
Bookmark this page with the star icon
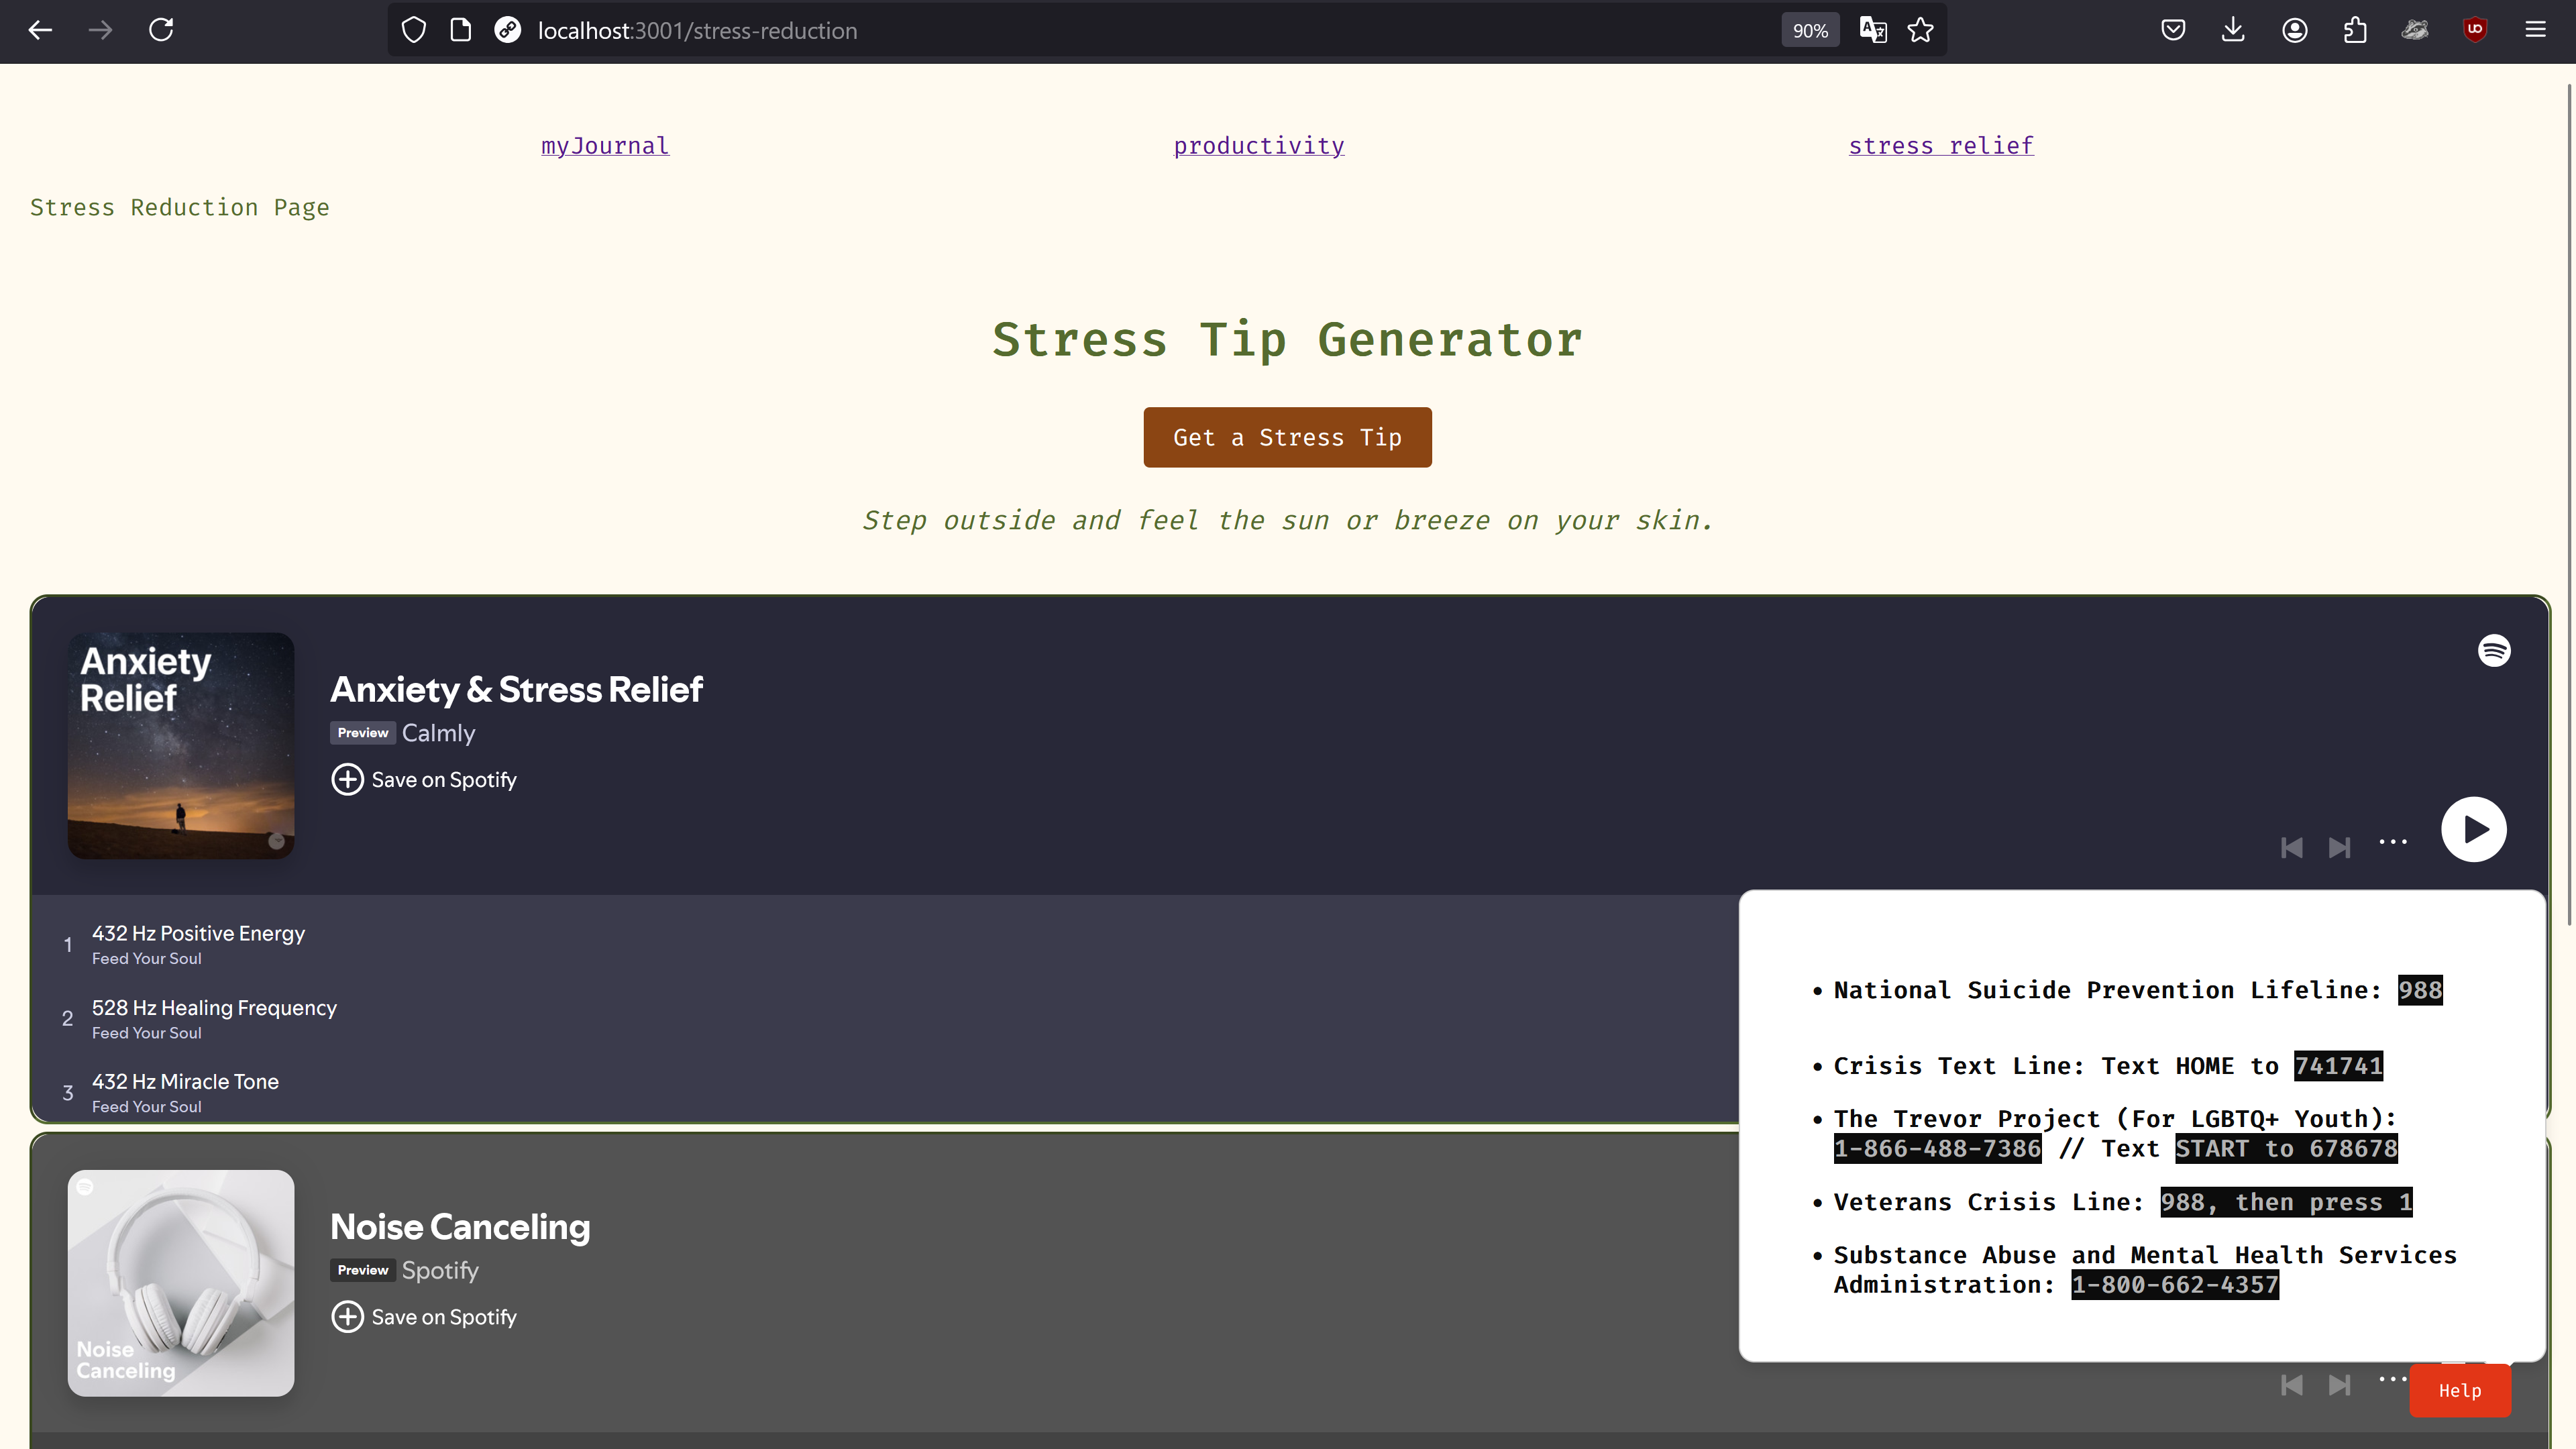pos(1920,30)
